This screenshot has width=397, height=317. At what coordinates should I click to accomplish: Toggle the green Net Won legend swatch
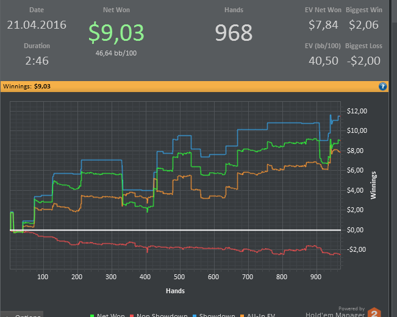point(92,316)
